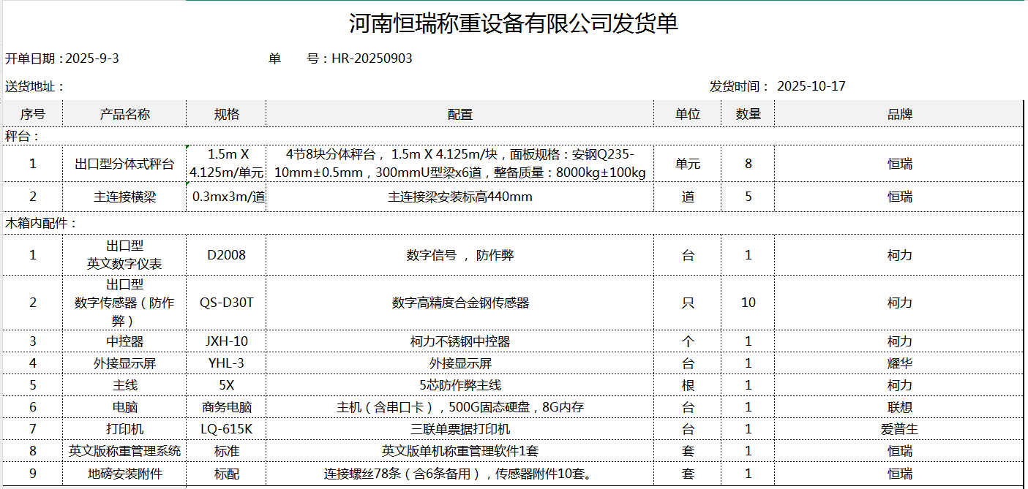
Task: Click the 英文版称重管理系统 product cell
Action: click(124, 451)
